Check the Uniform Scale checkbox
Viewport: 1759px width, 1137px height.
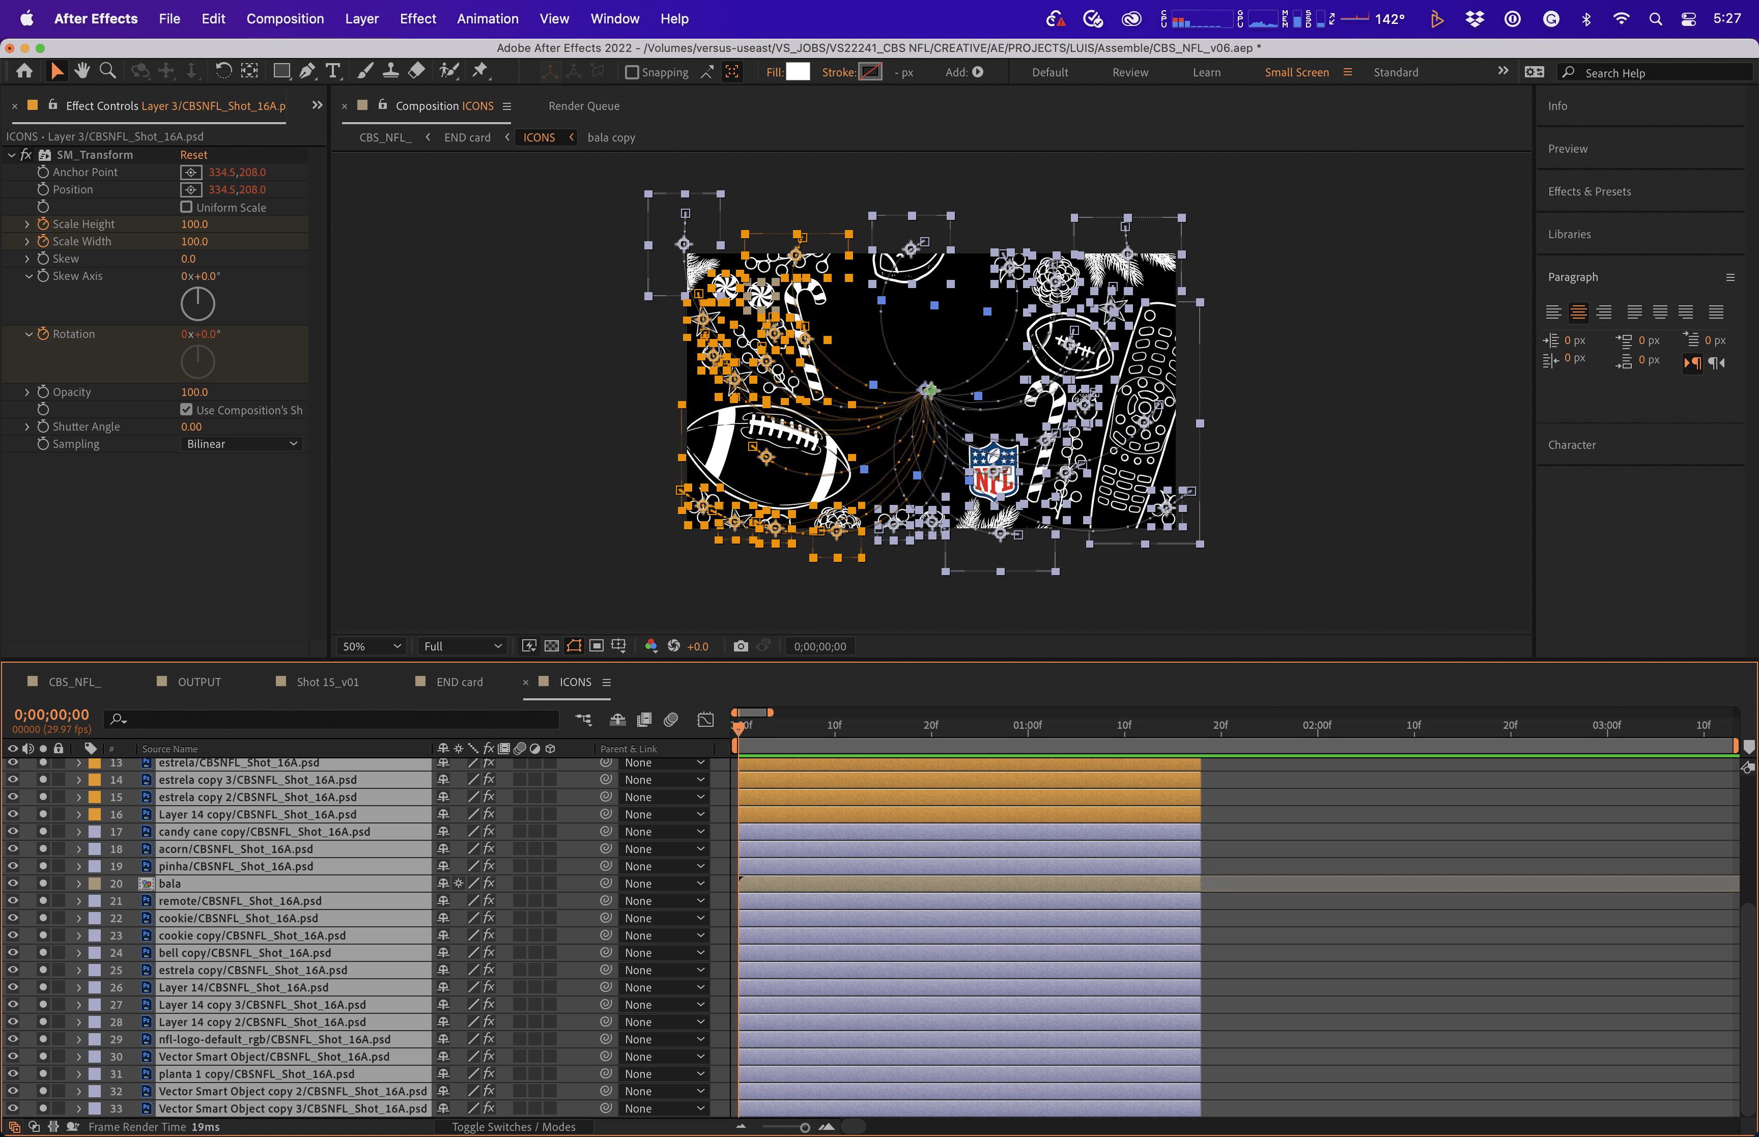(187, 208)
